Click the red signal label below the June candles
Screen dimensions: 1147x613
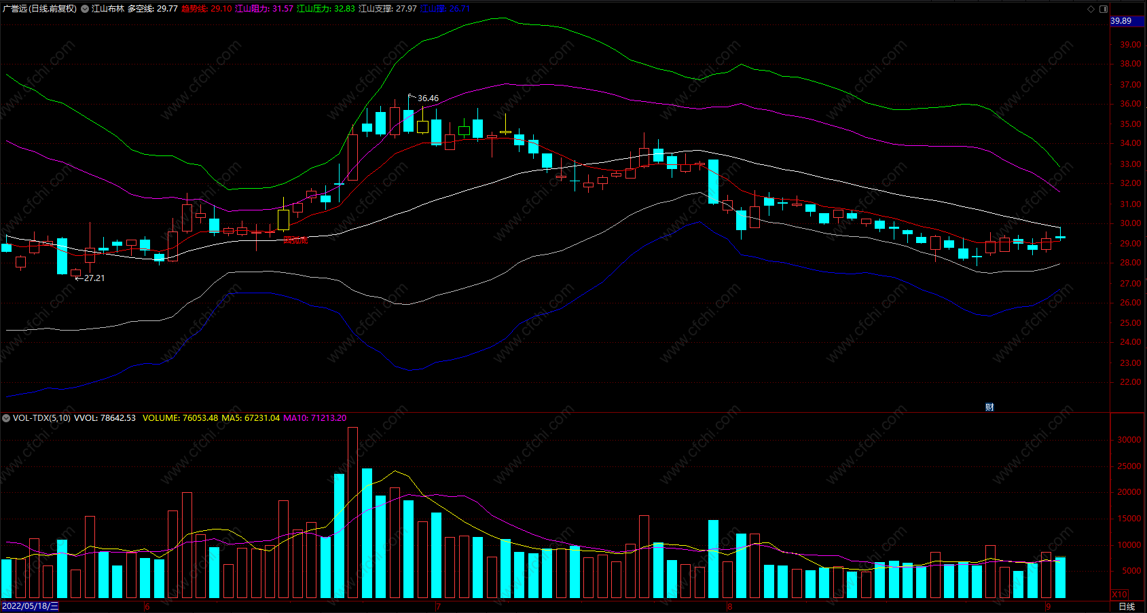click(295, 240)
